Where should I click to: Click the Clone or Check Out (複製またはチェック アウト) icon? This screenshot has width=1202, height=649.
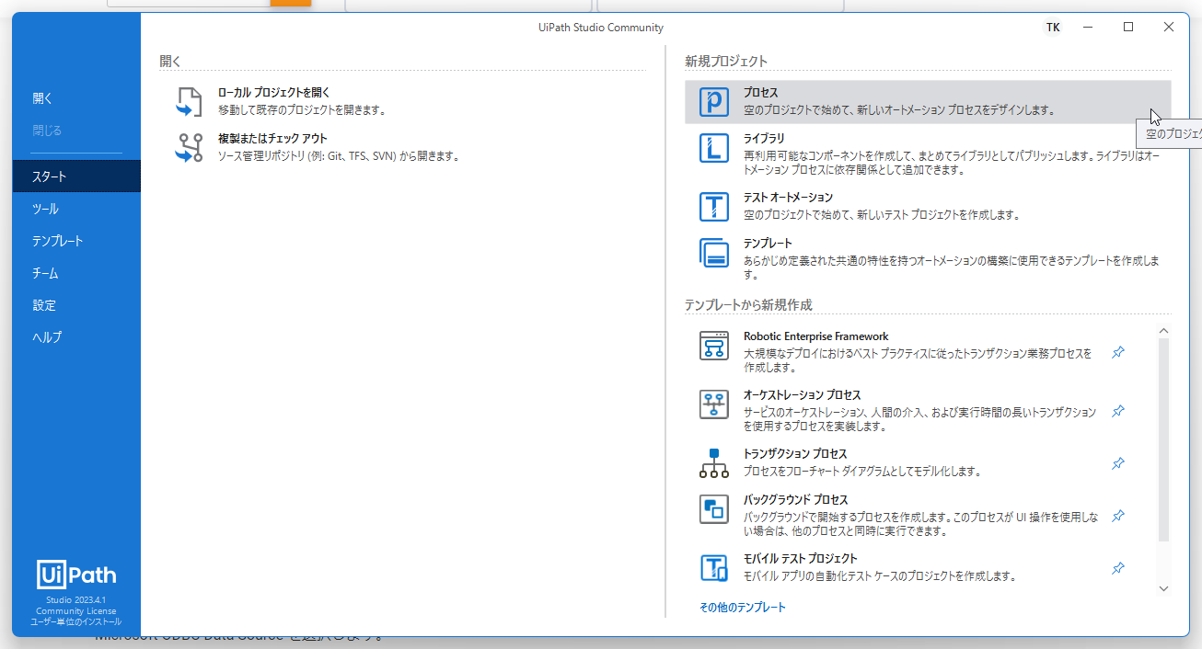coord(189,148)
